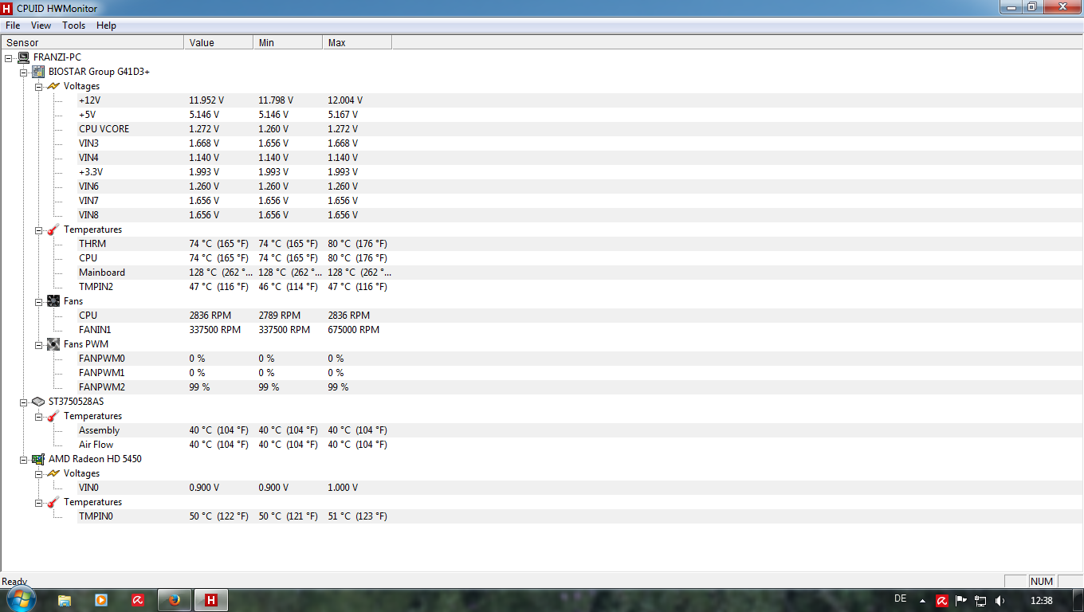The width and height of the screenshot is (1084, 612).
Task: Click the Ready status bar text
Action: tap(14, 582)
